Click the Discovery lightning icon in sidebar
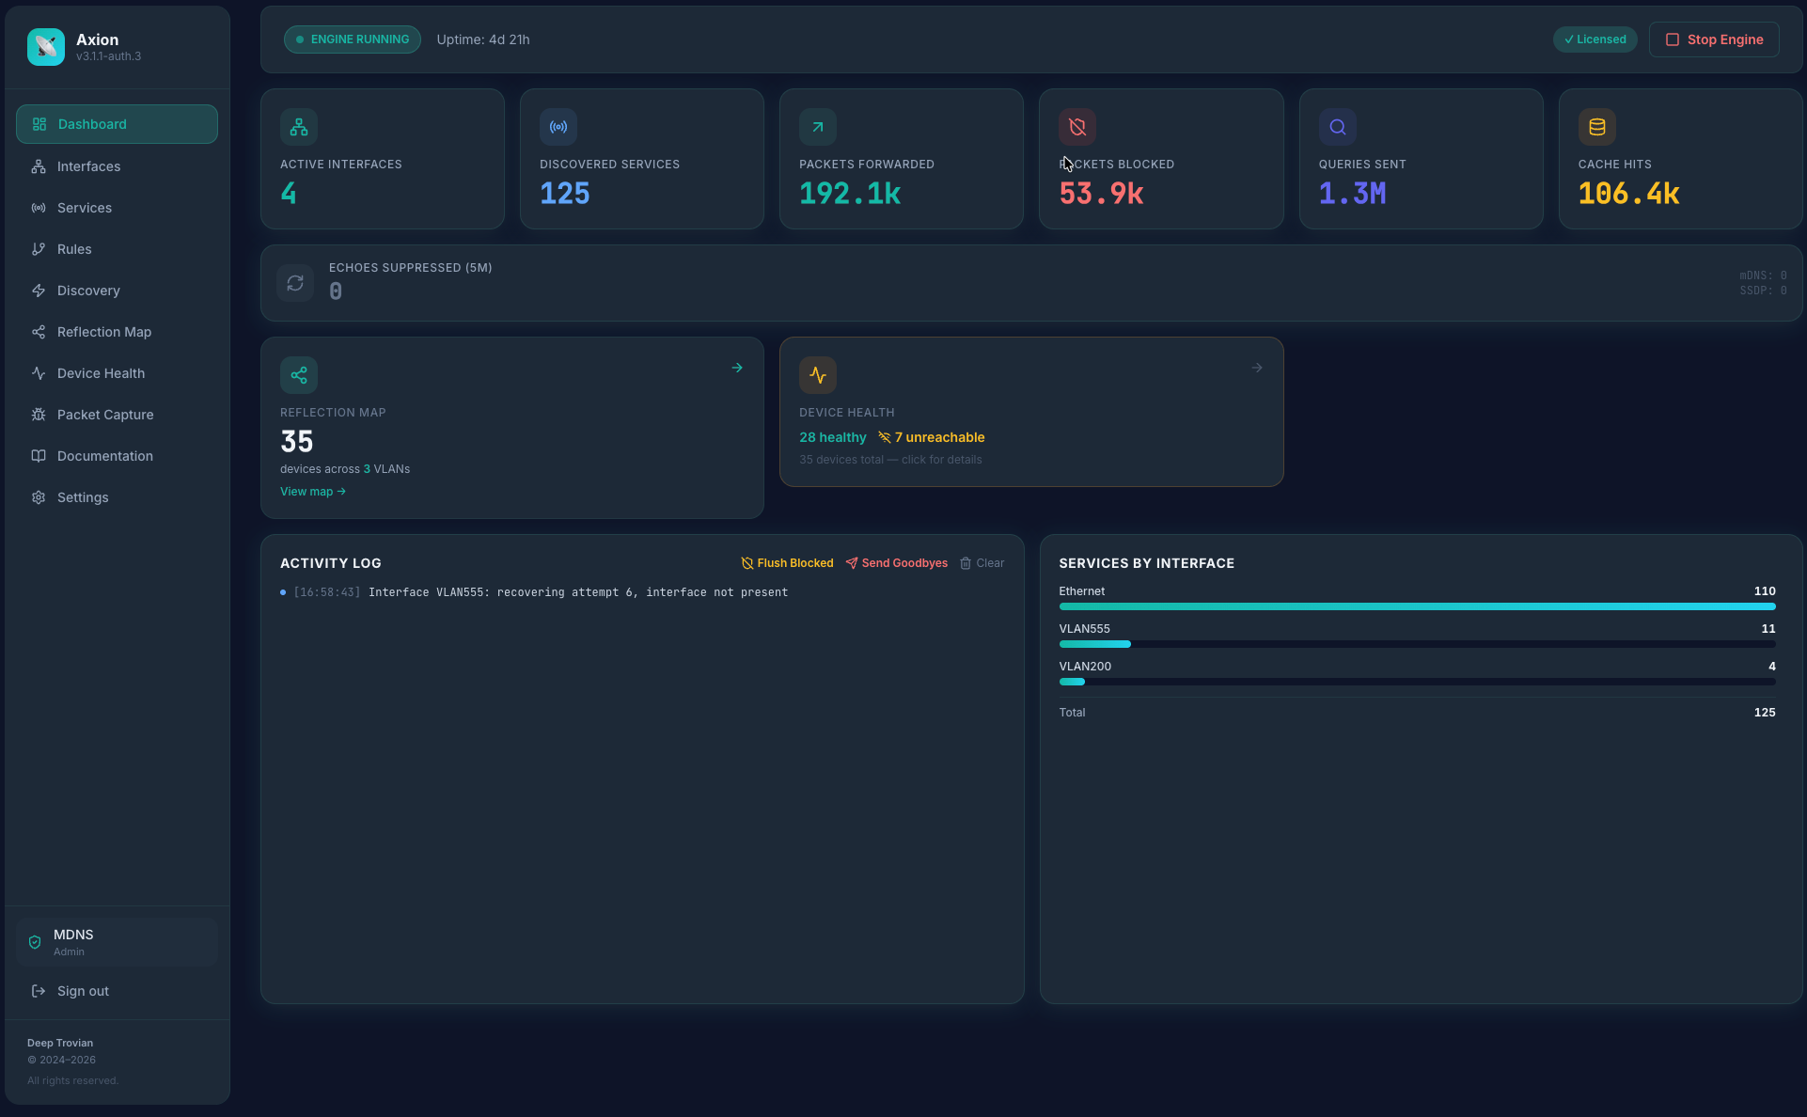The width and height of the screenshot is (1807, 1117). pos(39,291)
